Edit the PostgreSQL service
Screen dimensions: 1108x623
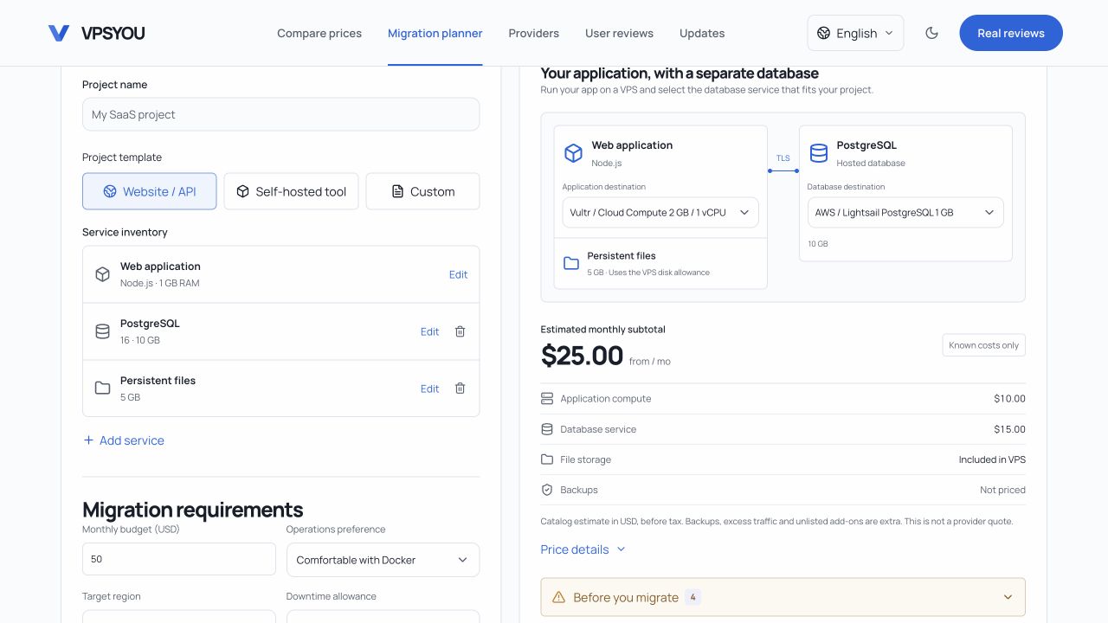(429, 331)
